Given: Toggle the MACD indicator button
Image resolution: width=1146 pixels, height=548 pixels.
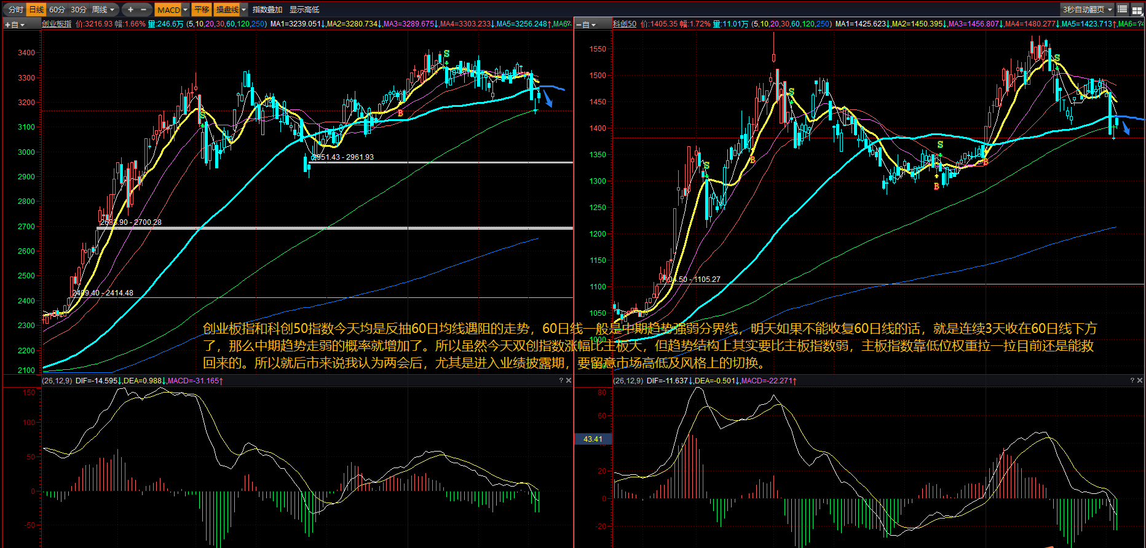Looking at the screenshot, I should 168,10.
